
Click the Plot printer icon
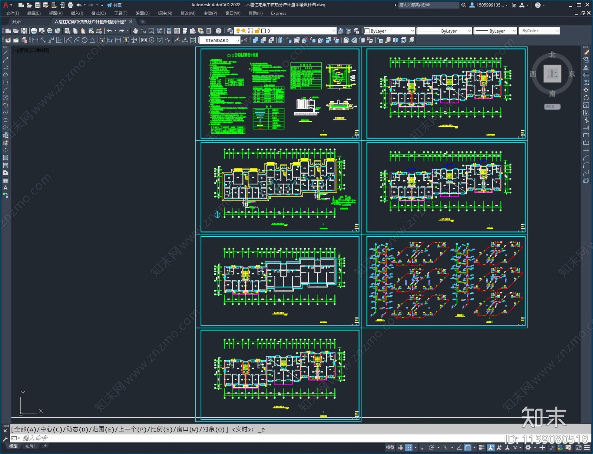pyautogui.click(x=34, y=31)
